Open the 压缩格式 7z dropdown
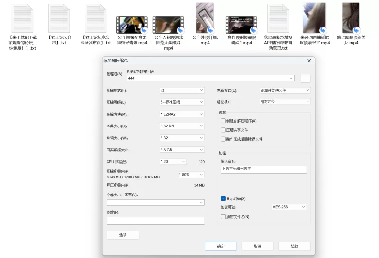This screenshot has width=379, height=258. click(182, 90)
